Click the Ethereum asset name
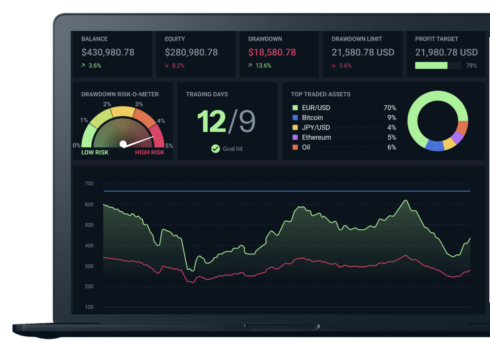The width and height of the screenshot is (490, 344). pos(316,137)
